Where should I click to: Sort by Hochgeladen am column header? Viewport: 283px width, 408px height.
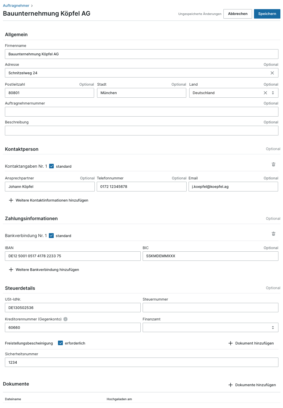tap(119, 399)
